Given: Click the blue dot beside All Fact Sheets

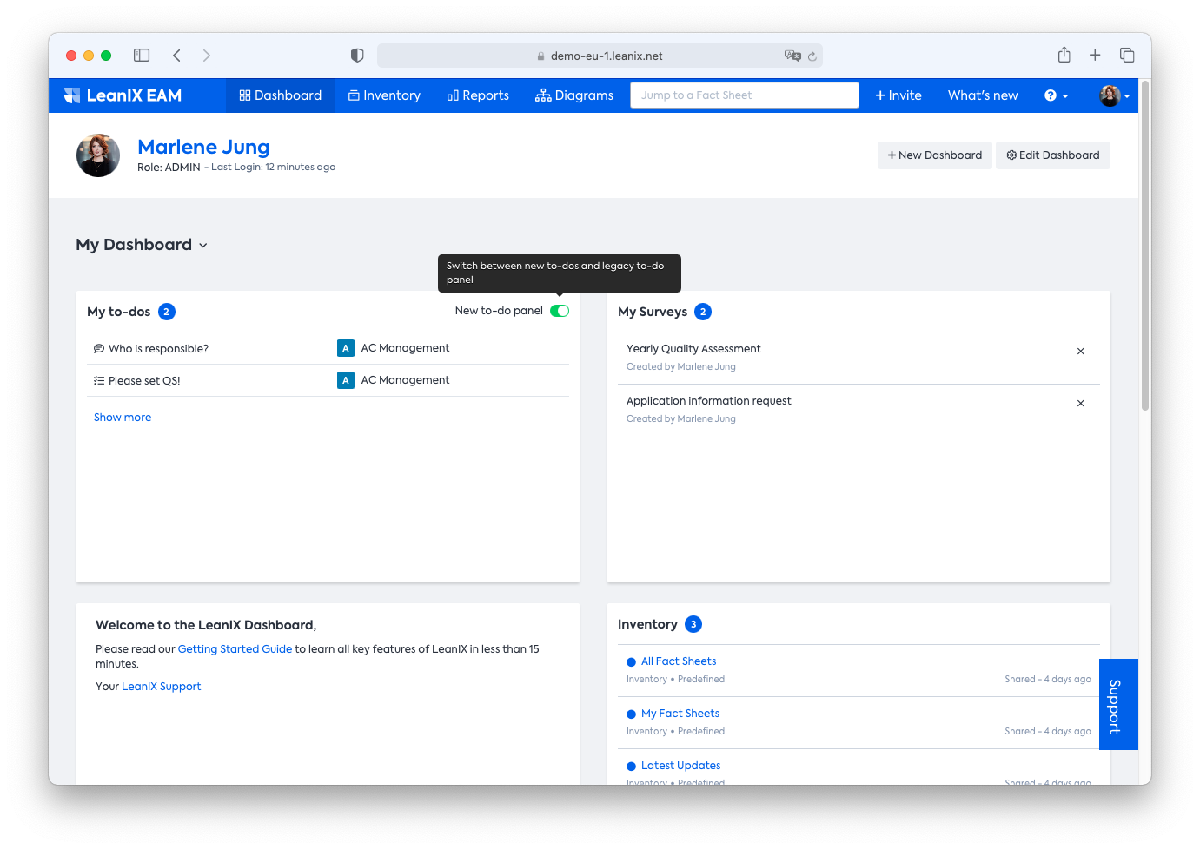Looking at the screenshot, I should coord(632,662).
